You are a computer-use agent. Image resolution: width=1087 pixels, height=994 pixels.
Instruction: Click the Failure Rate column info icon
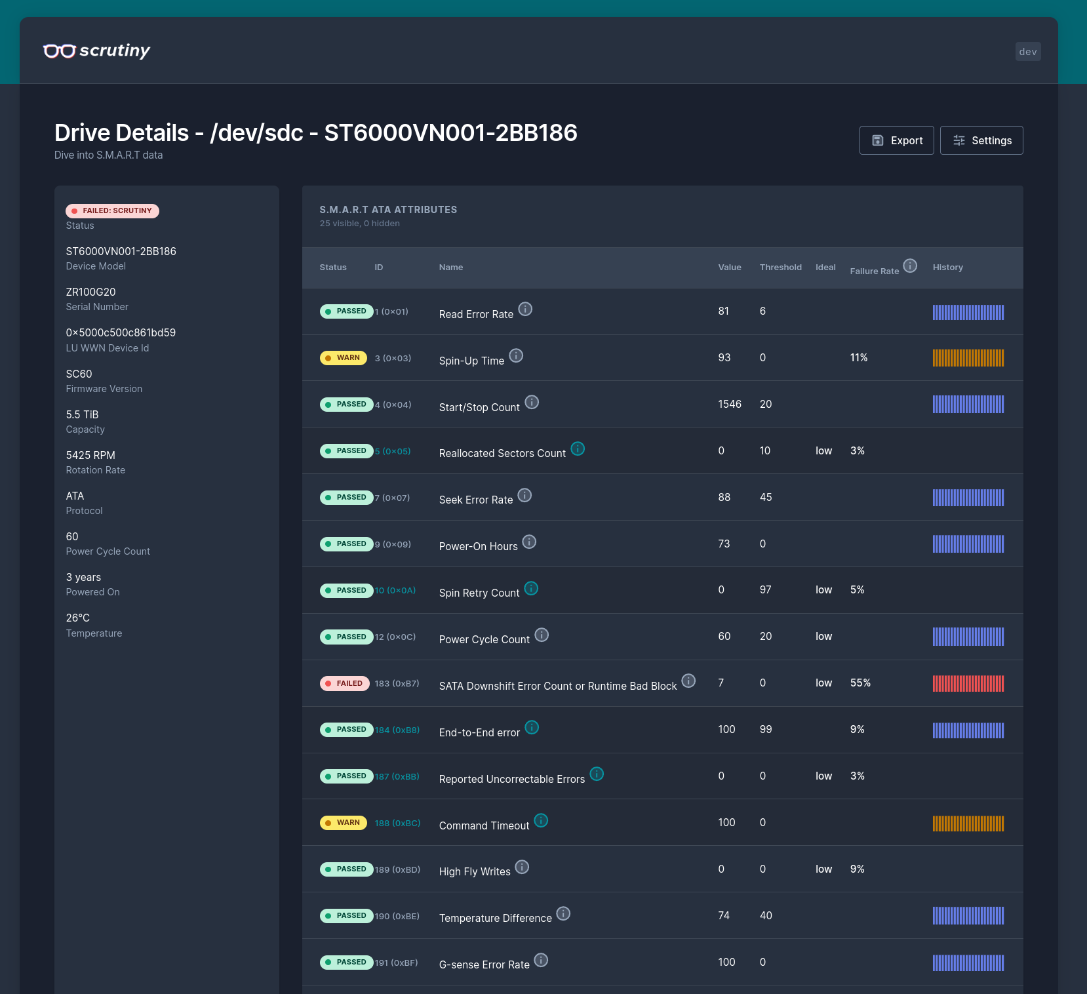(910, 266)
